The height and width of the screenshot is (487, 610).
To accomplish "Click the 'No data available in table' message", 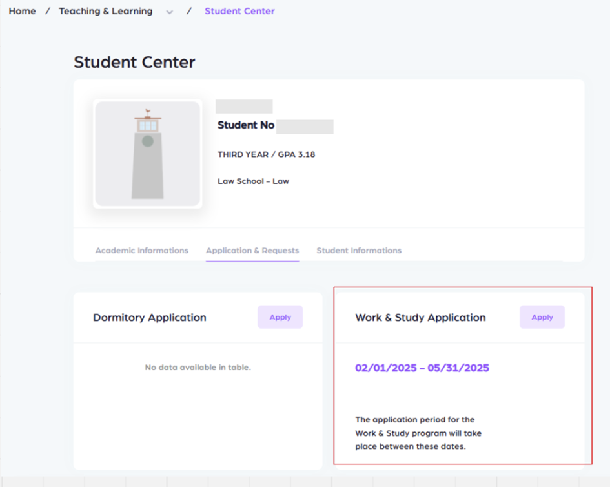I will click(x=198, y=368).
